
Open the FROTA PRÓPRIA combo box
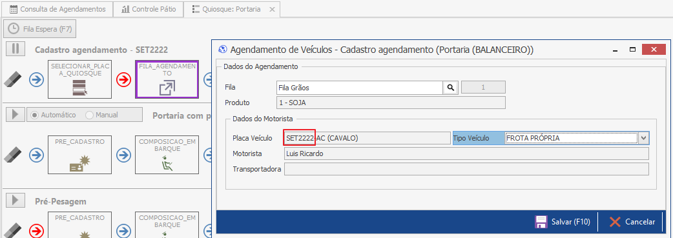(571, 138)
